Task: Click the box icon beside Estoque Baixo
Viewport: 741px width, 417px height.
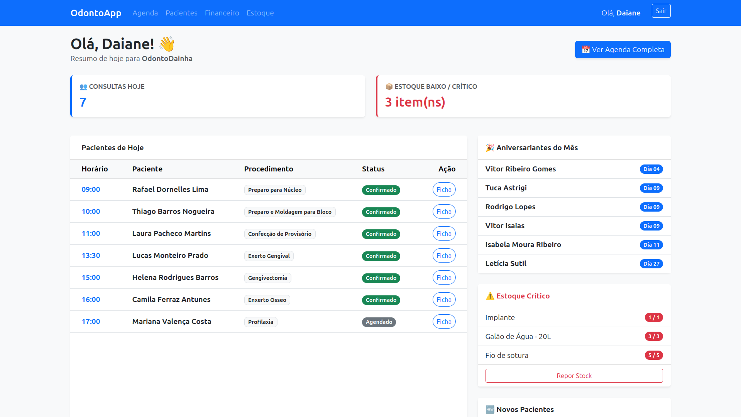Action: pos(389,86)
